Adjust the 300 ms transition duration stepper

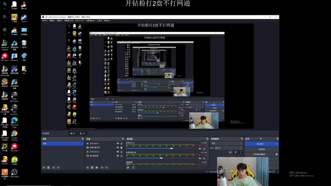[x=241, y=148]
